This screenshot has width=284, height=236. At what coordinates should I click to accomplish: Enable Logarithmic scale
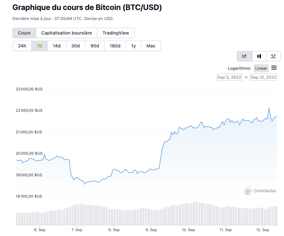pos(239,68)
